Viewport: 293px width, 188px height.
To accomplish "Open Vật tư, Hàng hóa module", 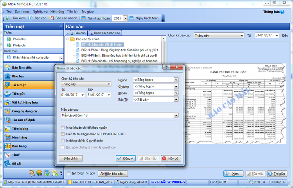I will coord(29,103).
